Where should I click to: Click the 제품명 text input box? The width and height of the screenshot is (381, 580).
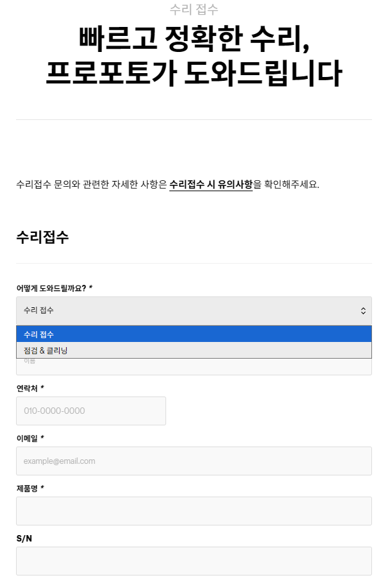pyautogui.click(x=194, y=511)
